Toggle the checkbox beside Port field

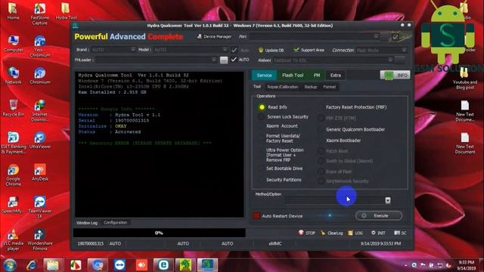pos(395,37)
